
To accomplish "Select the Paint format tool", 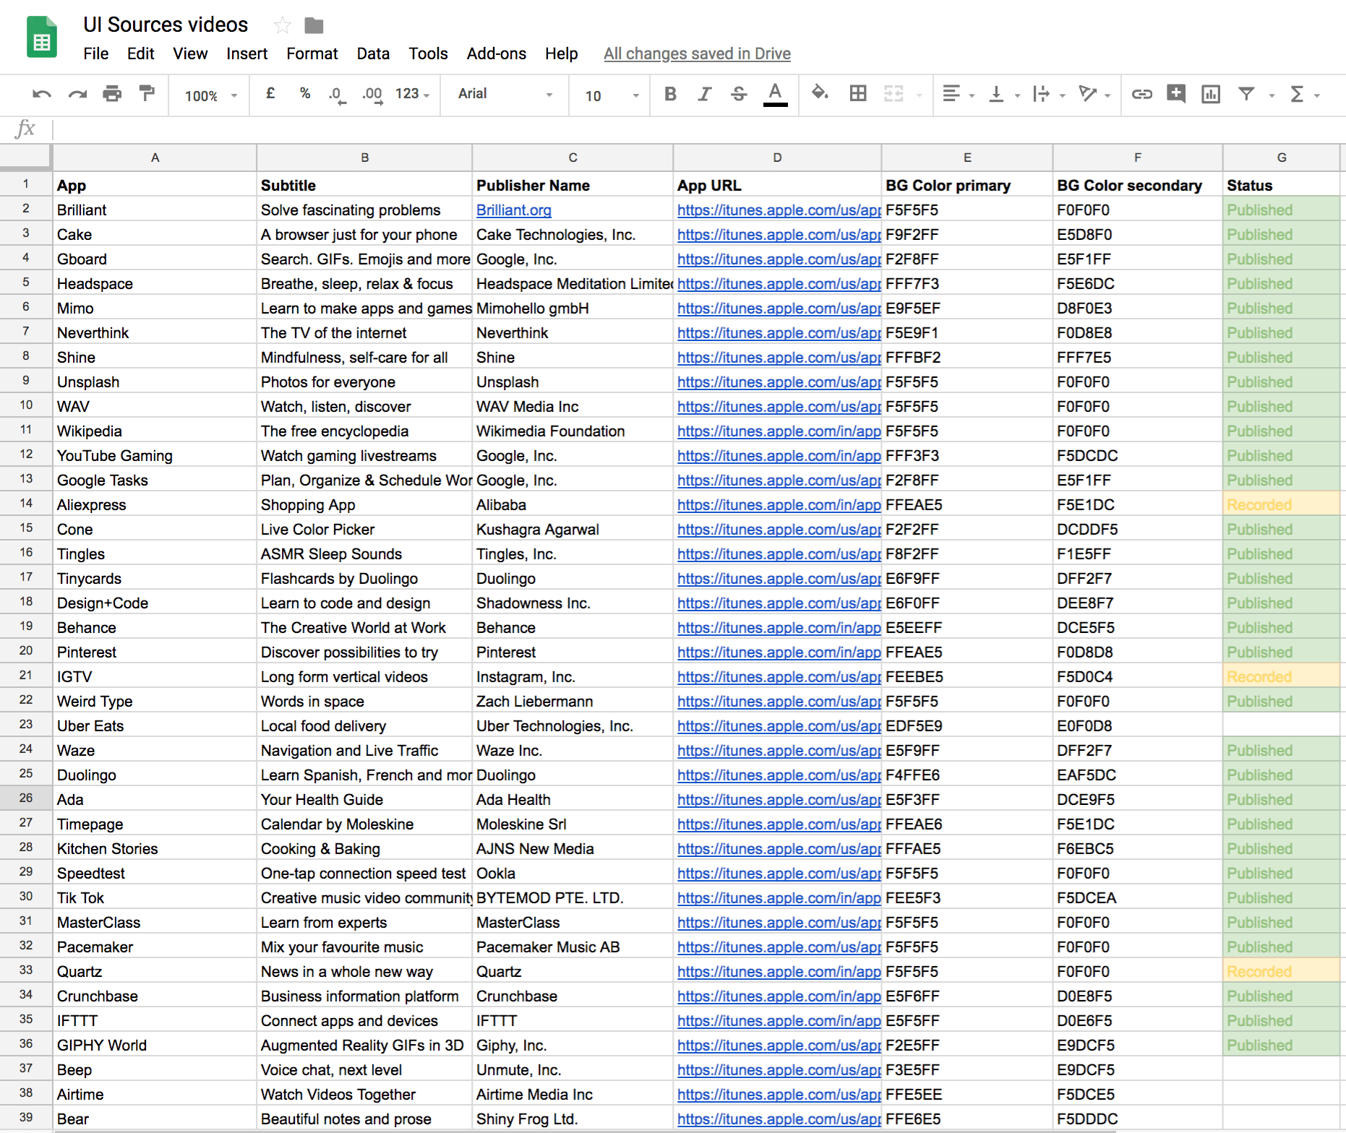I will [x=147, y=93].
